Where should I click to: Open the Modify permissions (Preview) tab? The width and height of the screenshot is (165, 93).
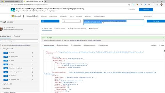pos(77,29)
